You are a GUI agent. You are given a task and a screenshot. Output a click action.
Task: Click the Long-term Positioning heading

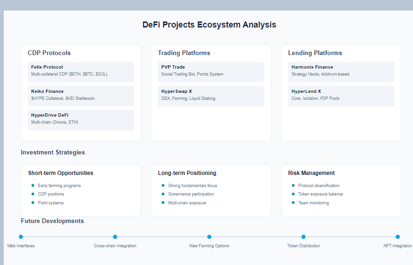(x=187, y=173)
